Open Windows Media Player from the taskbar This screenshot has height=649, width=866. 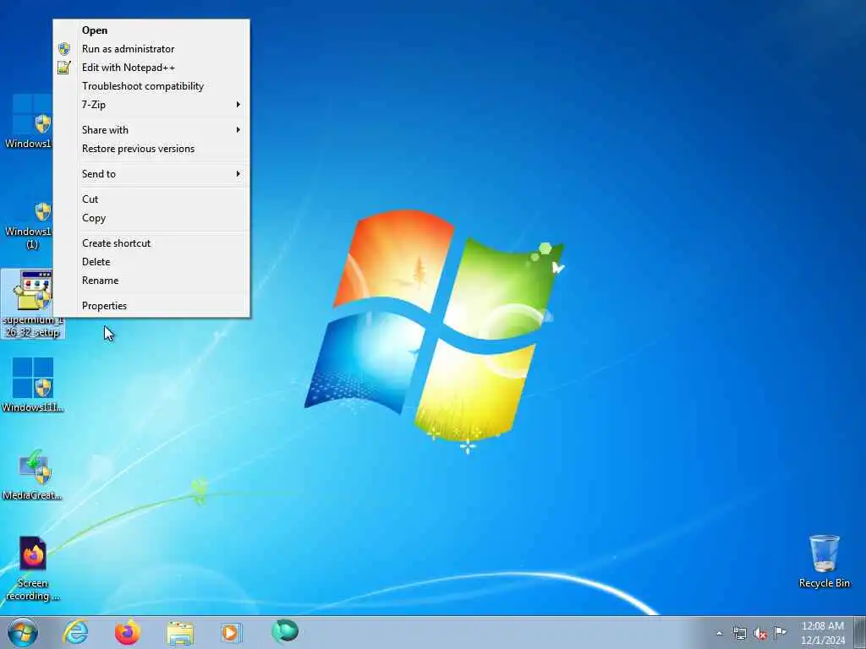click(231, 632)
